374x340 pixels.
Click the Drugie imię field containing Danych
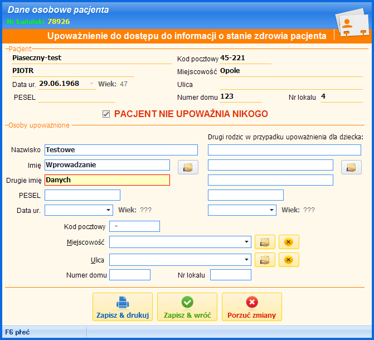(x=107, y=180)
